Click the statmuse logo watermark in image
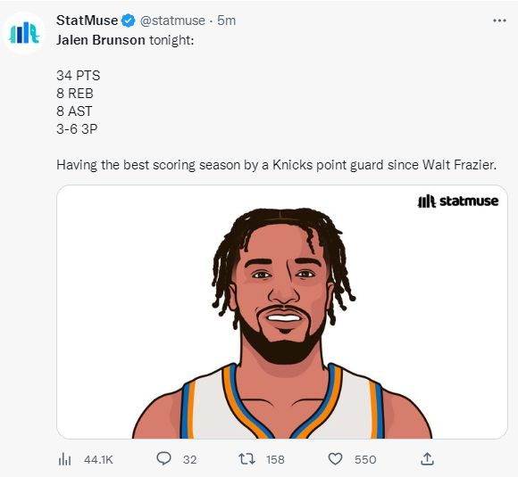The image size is (518, 477). pos(458,201)
